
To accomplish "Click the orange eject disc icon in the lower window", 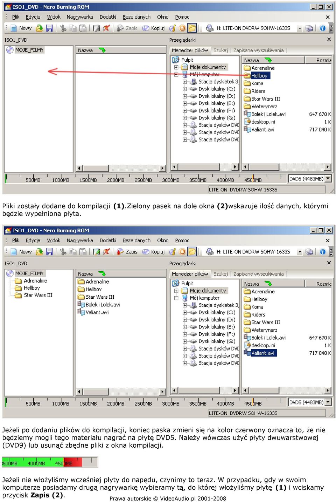I will click(182, 252).
